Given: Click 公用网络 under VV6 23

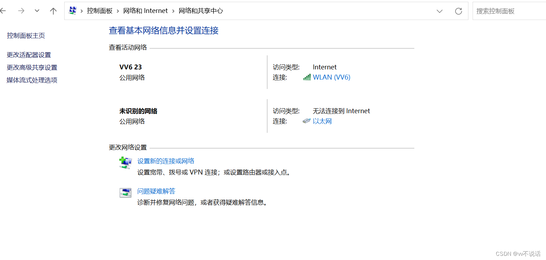Looking at the screenshot, I should [x=132, y=78].
